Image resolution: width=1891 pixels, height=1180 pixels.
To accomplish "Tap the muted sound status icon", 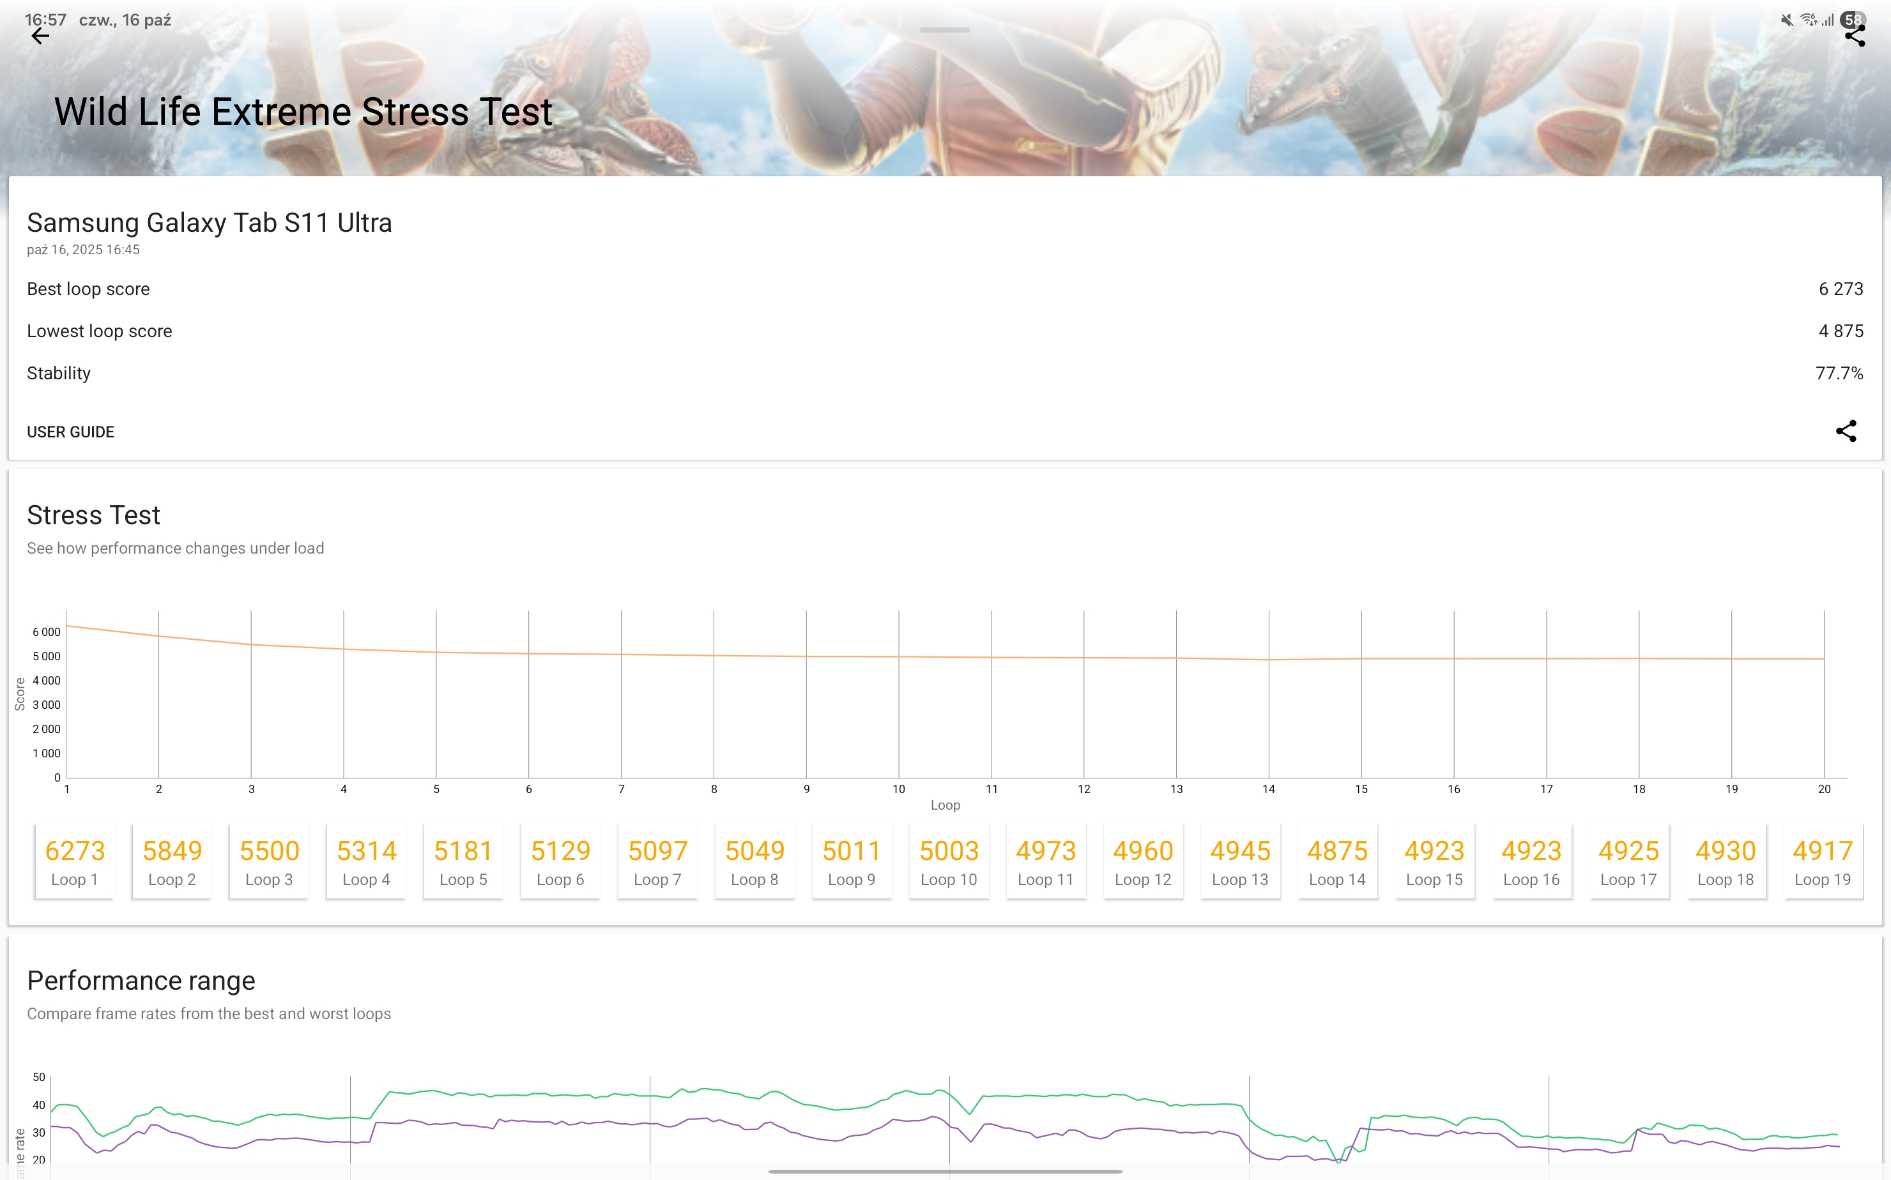I will click(x=1786, y=20).
